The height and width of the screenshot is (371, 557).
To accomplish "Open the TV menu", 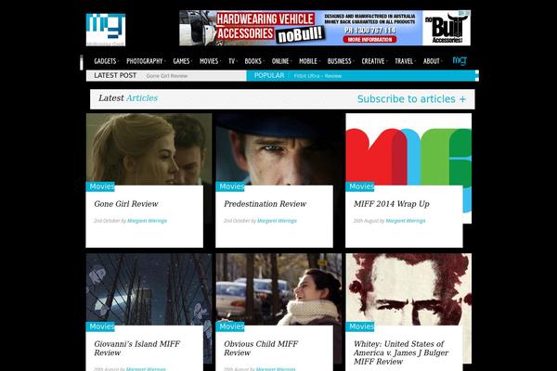I will click(232, 61).
